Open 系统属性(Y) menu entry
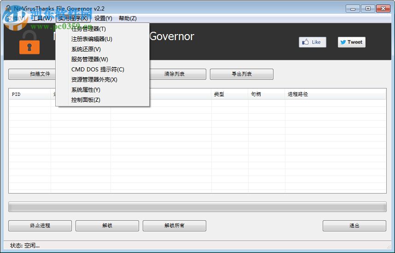Image resolution: width=395 pixels, height=253 pixels. pos(103,90)
